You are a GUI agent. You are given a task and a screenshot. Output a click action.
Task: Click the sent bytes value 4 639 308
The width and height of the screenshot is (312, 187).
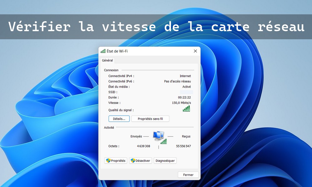(144, 146)
